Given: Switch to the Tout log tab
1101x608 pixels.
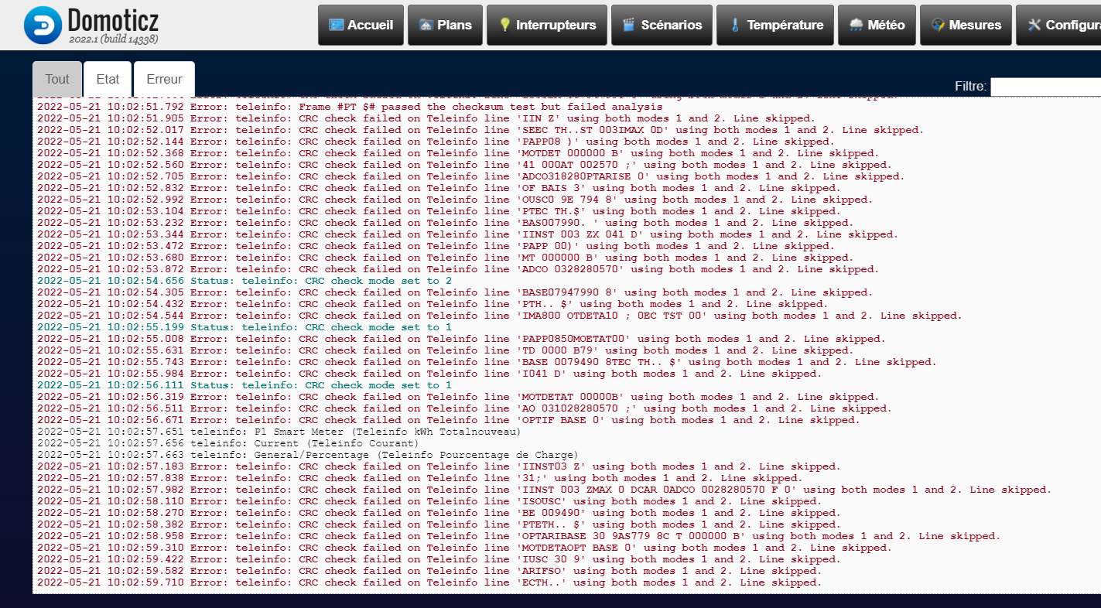Looking at the screenshot, I should pyautogui.click(x=57, y=79).
